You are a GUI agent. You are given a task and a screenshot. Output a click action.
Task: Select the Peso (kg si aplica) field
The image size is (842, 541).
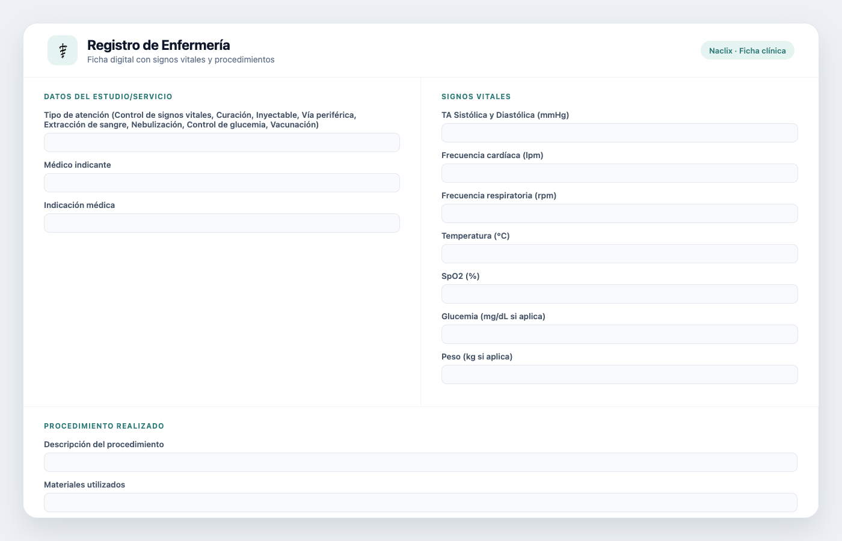click(619, 374)
